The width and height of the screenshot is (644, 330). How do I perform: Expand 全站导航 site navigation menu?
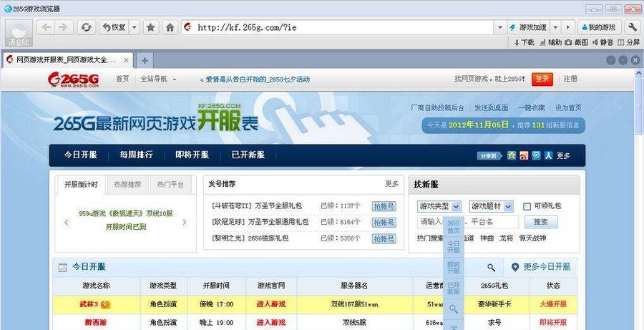pyautogui.click(x=158, y=79)
